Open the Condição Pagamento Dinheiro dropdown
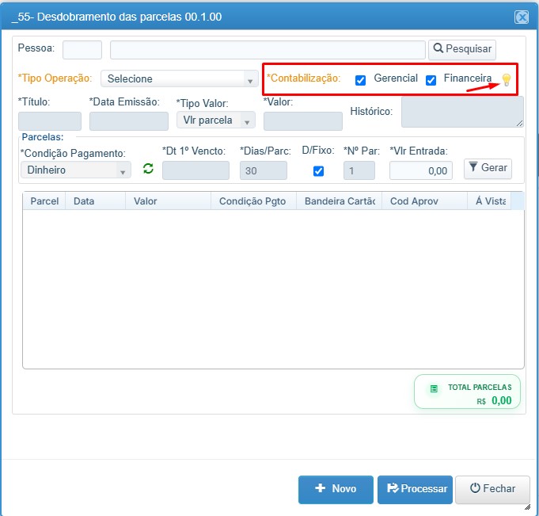 (76, 170)
